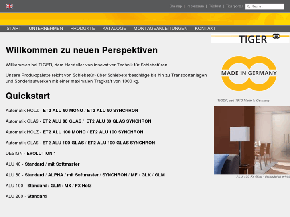Screen dimensions: 290x217
Task: Open the ALU 200 Standard link
Action: pos(37,196)
